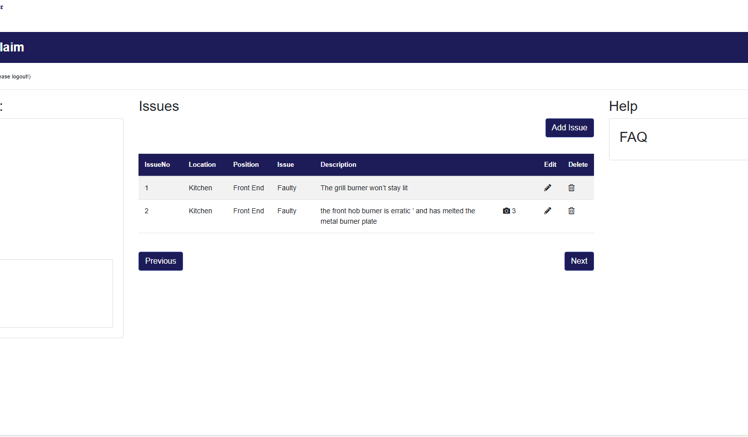Click the empty box in left panel

click(56, 293)
